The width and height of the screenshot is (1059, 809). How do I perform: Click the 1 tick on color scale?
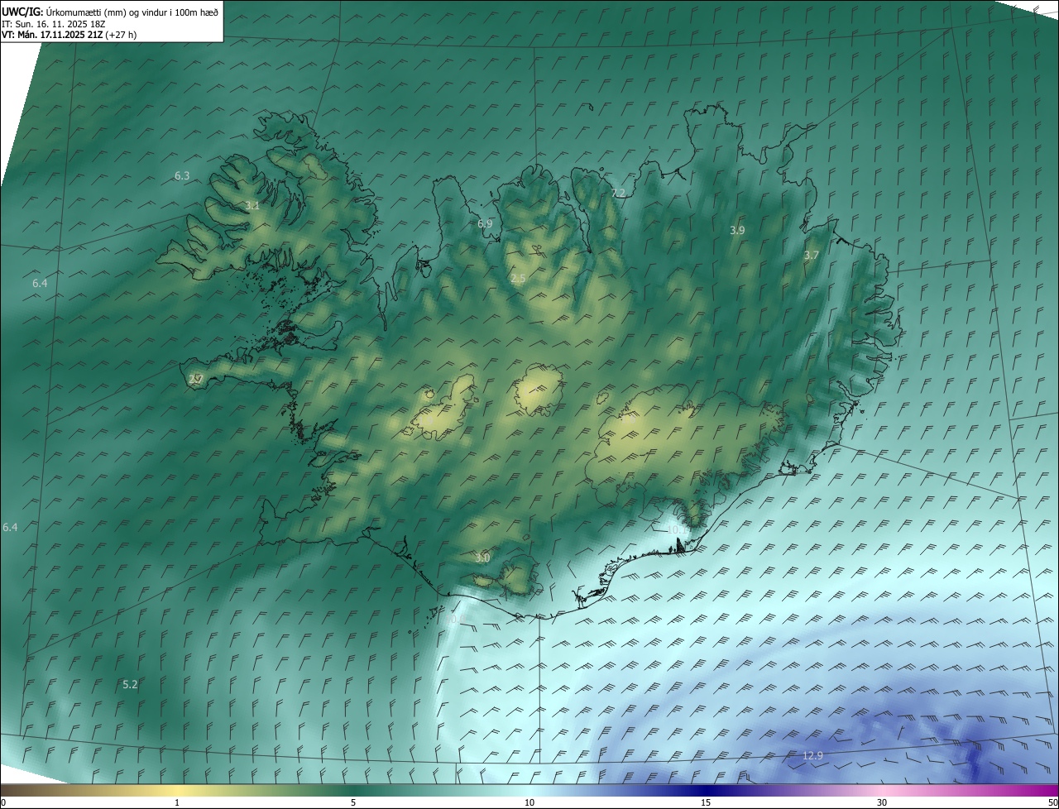177,802
